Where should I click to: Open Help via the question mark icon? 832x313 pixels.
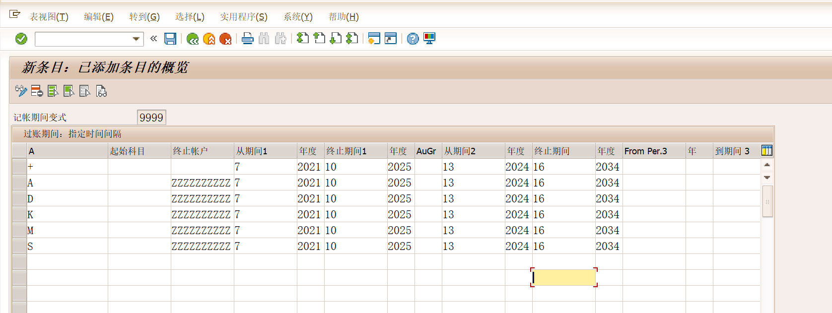pyautogui.click(x=413, y=39)
